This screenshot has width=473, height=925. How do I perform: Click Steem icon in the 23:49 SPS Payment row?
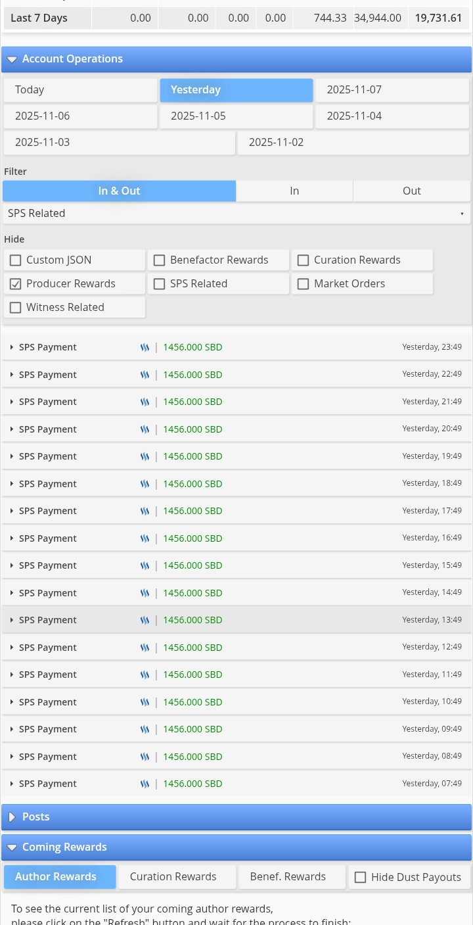click(x=145, y=347)
